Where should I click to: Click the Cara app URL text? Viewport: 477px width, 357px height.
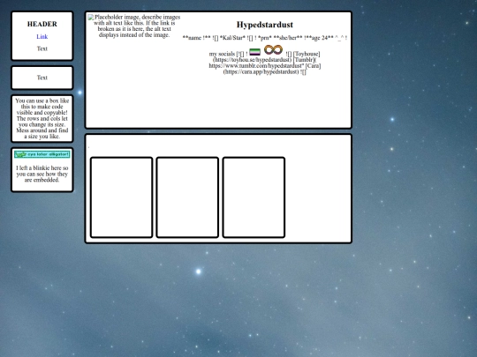tap(261, 72)
